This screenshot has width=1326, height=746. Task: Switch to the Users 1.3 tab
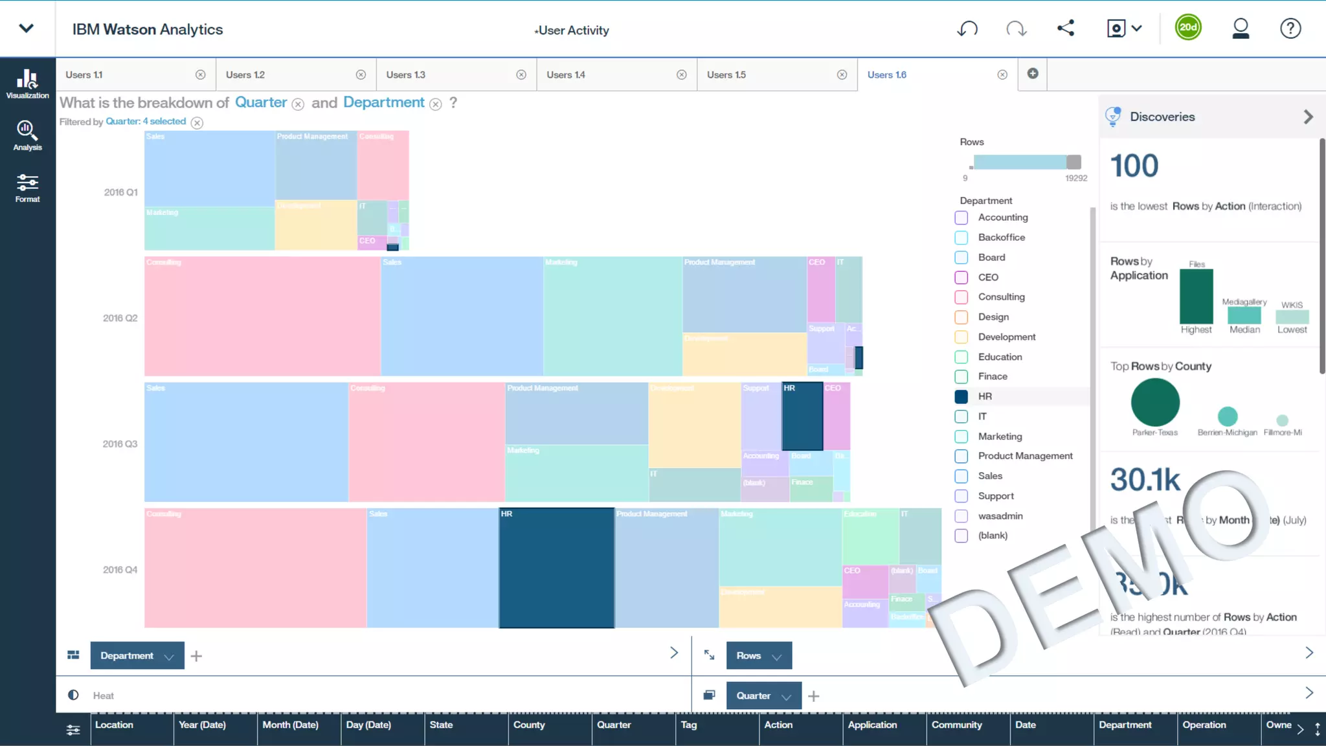406,75
